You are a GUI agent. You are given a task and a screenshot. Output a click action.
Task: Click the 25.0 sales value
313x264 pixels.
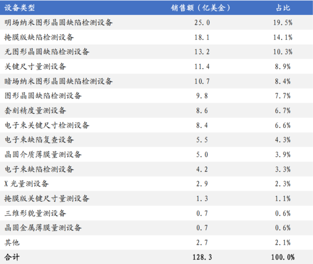pyautogui.click(x=202, y=23)
